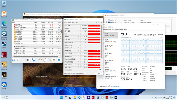Click the Open Resource Monitor link

(x=115, y=86)
